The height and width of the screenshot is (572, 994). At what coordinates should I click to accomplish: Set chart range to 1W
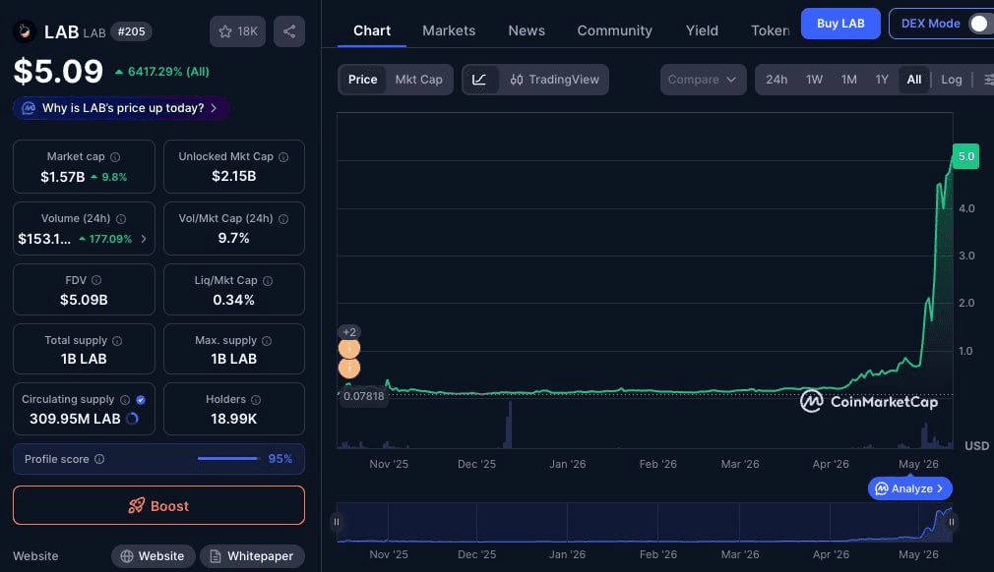[815, 80]
